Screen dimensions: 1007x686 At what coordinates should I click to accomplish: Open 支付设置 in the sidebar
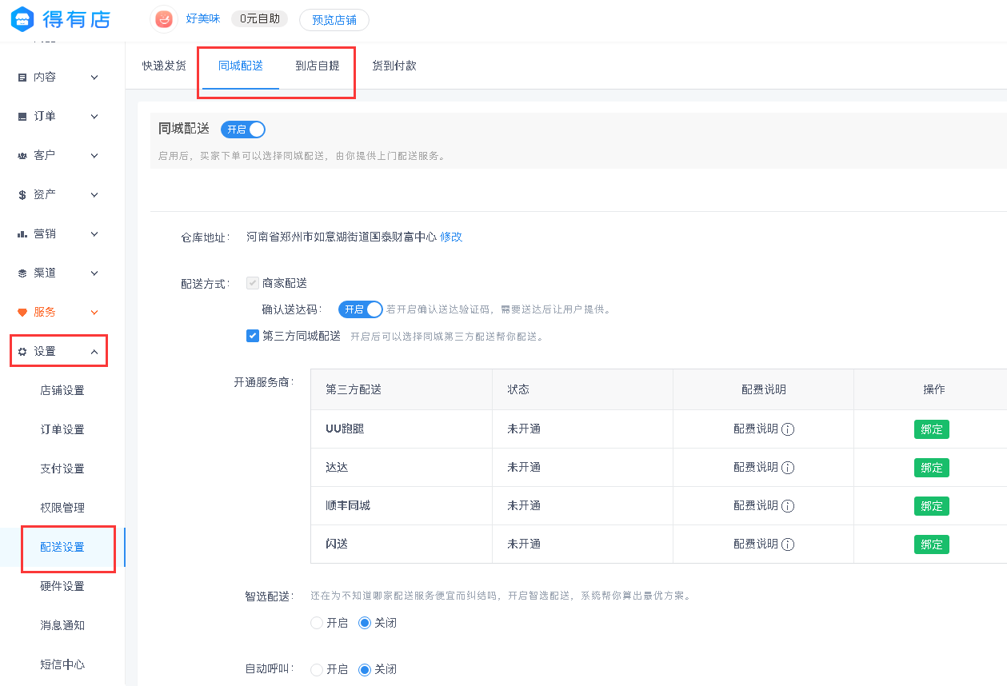pos(62,469)
